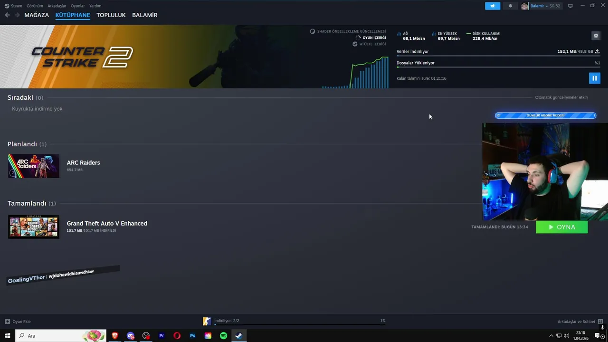Open the TOPLULUK tab
Image resolution: width=608 pixels, height=342 pixels.
111,15
